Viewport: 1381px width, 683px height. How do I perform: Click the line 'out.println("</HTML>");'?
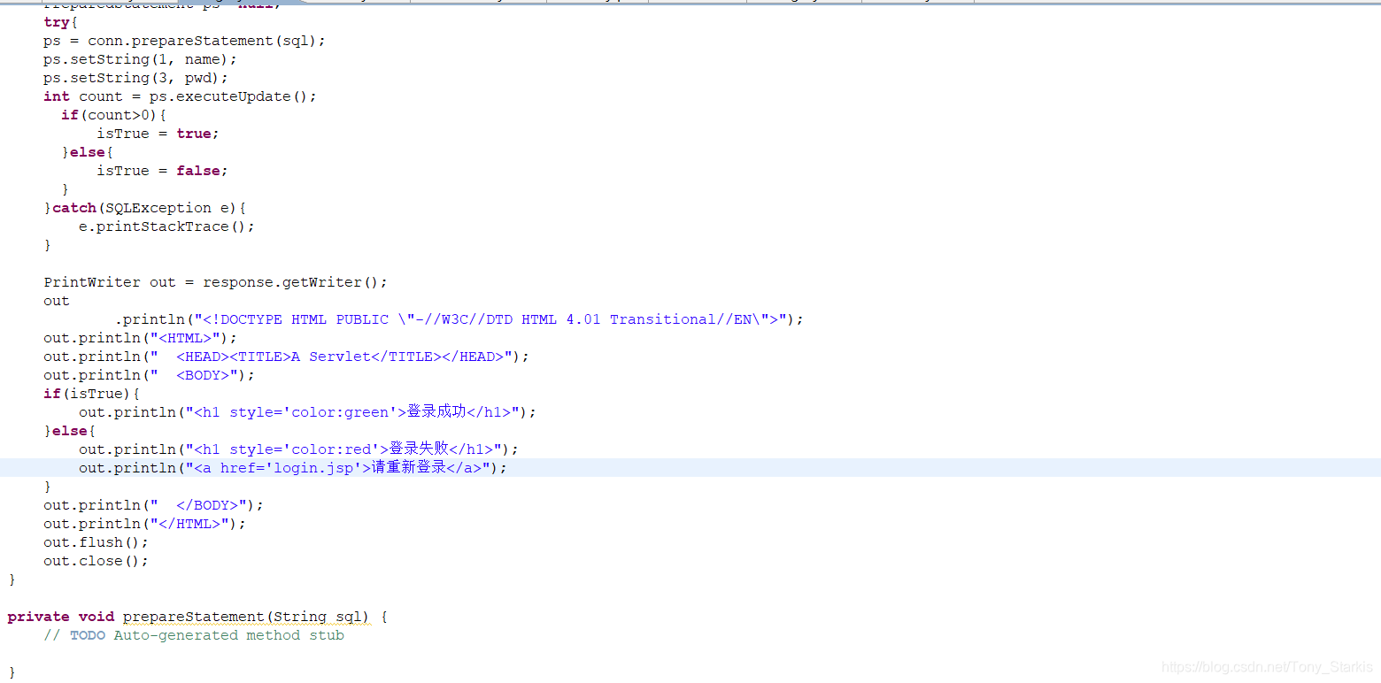(144, 524)
